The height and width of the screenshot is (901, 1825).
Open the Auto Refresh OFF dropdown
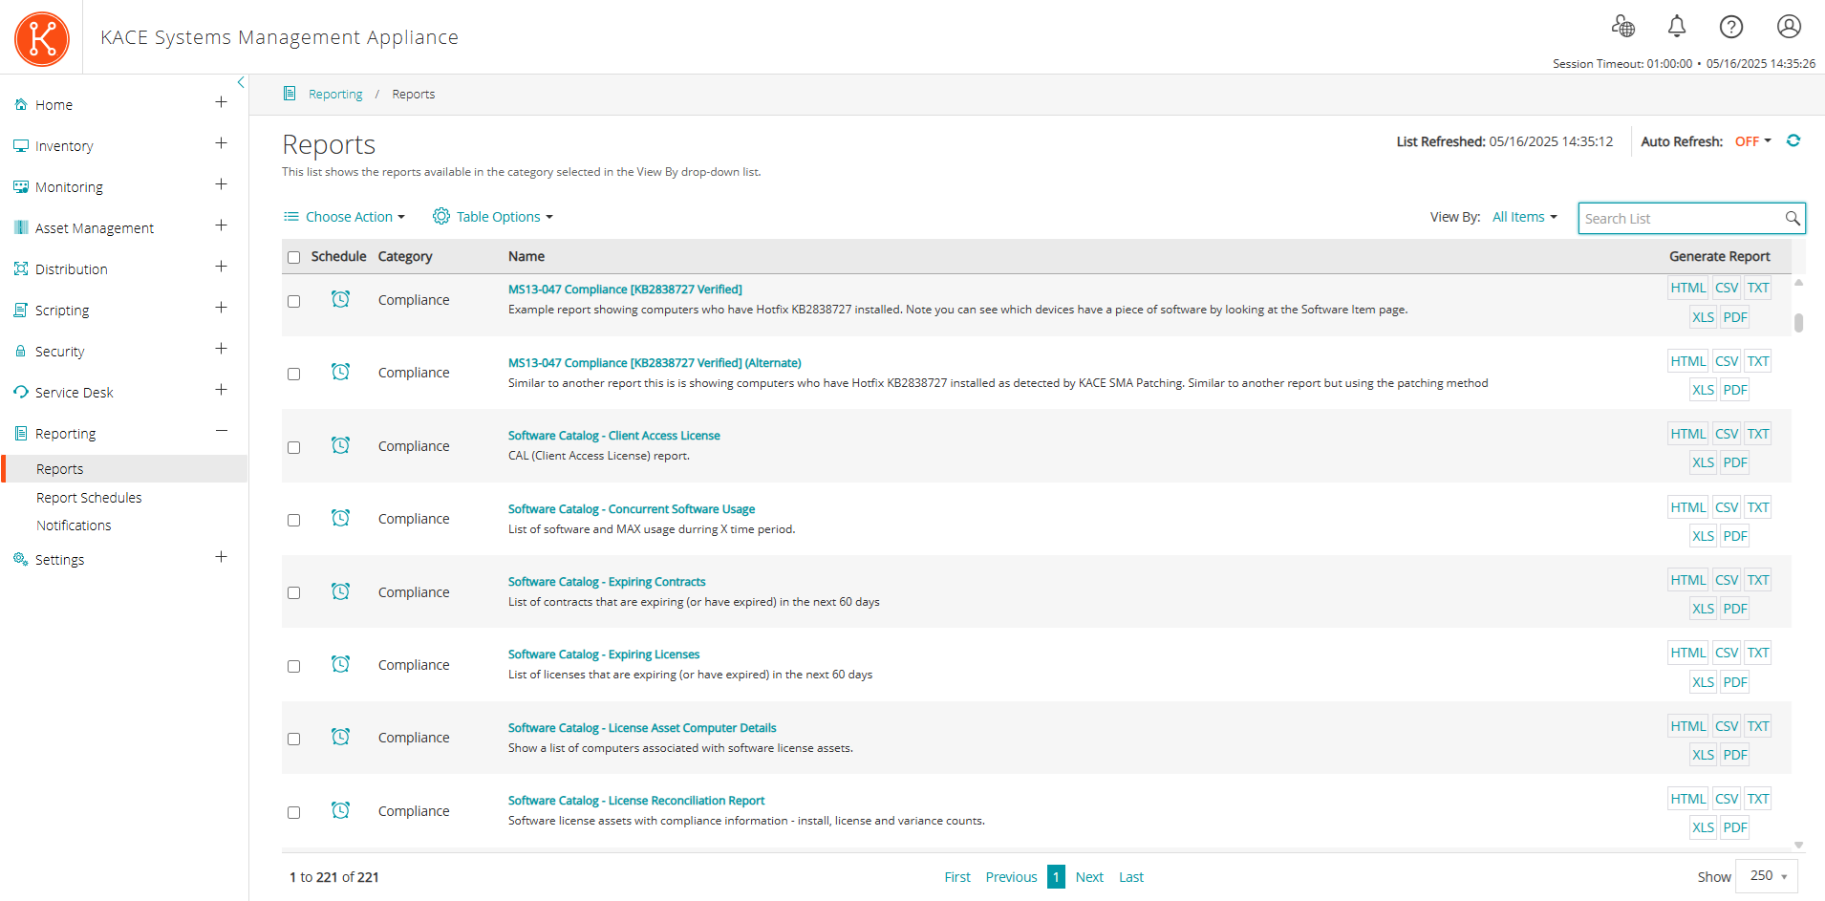[1753, 141]
